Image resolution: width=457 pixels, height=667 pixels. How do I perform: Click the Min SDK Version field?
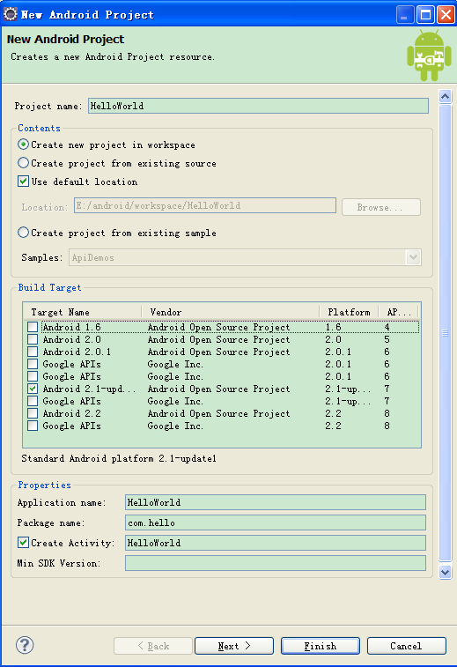(x=275, y=563)
